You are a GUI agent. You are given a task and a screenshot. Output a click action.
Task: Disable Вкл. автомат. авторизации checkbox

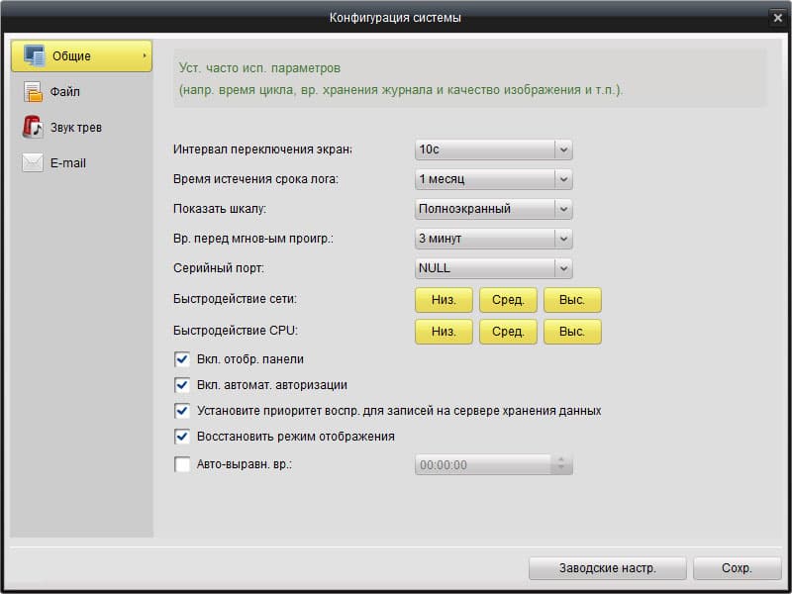tap(182, 385)
